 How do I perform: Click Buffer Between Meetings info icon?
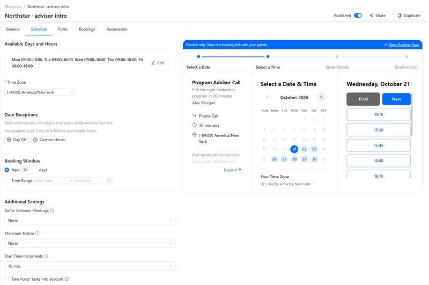click(x=52, y=210)
